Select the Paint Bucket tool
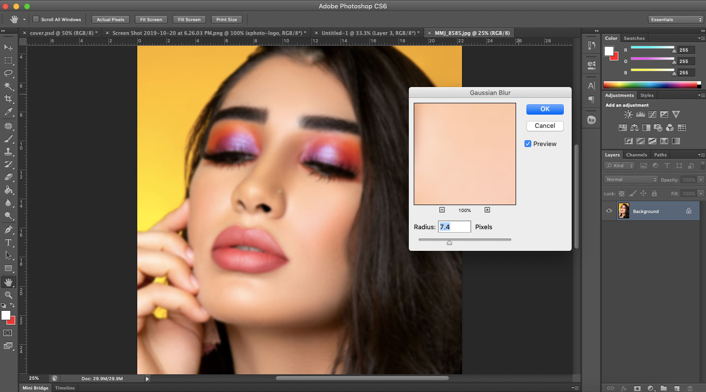This screenshot has width=706, height=392. pyautogui.click(x=8, y=190)
